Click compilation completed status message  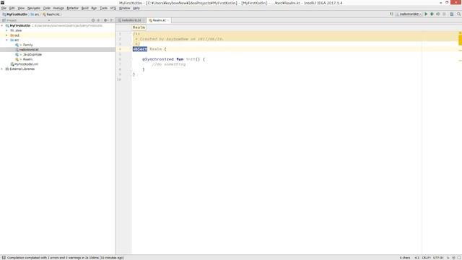66,258
